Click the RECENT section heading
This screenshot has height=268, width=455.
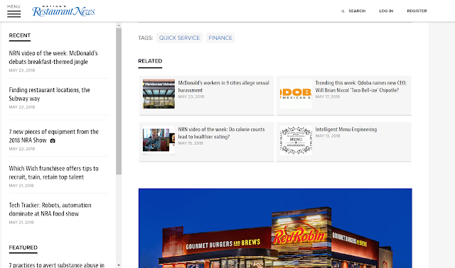(20, 35)
